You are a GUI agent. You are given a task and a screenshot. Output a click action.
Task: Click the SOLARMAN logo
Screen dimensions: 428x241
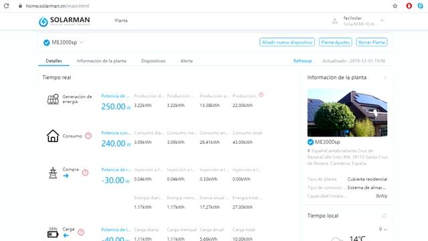tap(64, 21)
